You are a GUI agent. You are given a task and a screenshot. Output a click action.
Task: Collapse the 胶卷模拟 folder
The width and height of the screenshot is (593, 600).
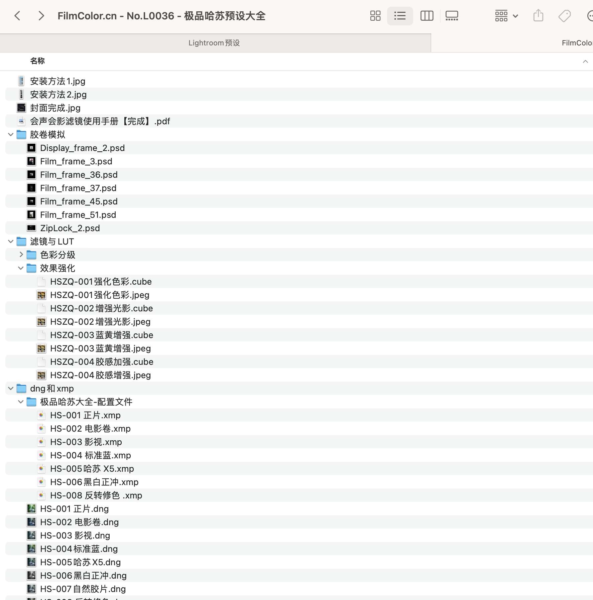click(11, 135)
